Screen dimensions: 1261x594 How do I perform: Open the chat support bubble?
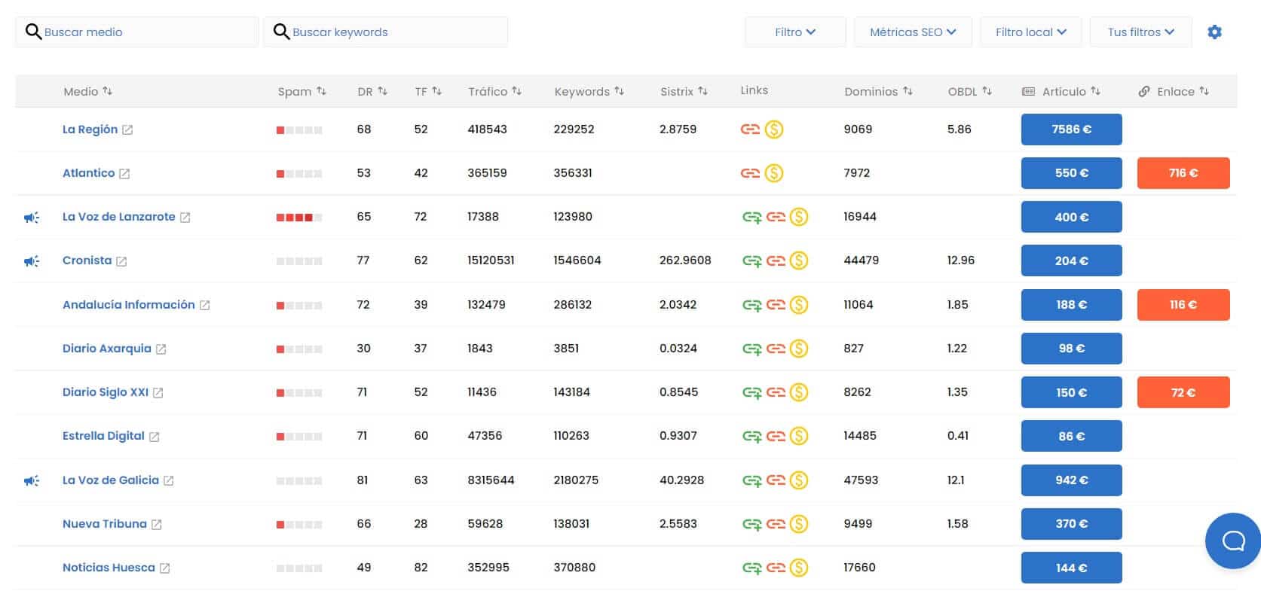click(x=1232, y=540)
